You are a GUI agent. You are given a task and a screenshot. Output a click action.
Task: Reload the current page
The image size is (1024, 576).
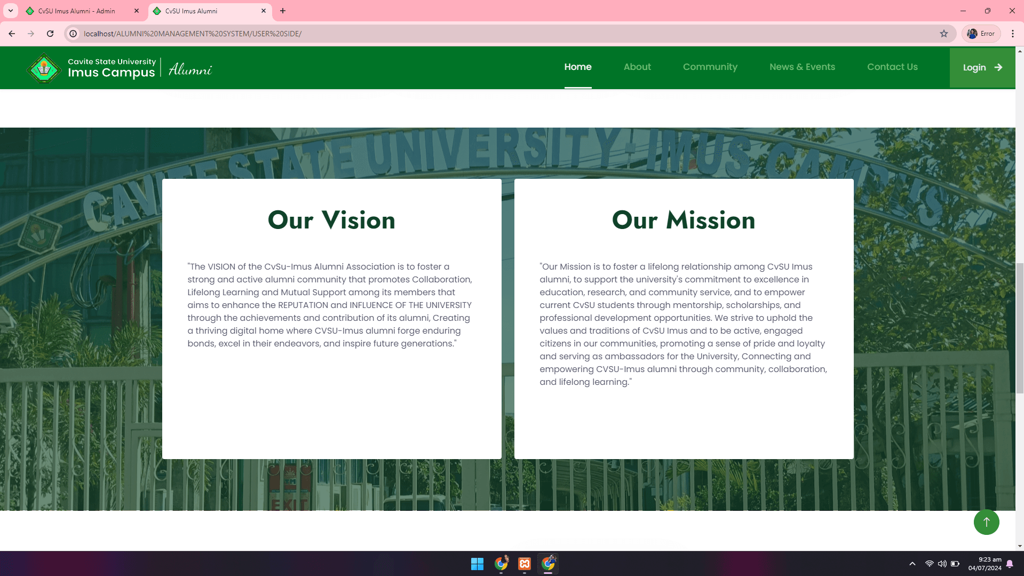coord(50,33)
